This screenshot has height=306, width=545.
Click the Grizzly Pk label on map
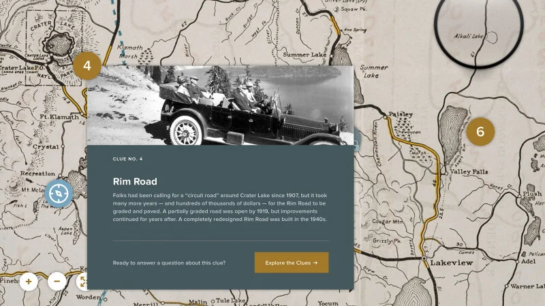pyautogui.click(x=387, y=241)
